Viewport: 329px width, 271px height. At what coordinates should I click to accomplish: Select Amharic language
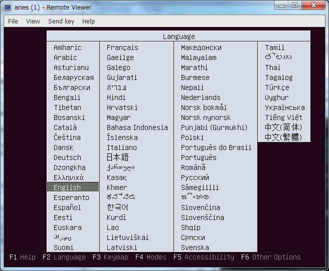pyautogui.click(x=67, y=47)
